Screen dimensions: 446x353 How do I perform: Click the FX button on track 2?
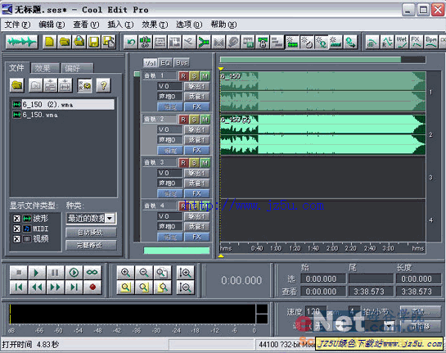197,151
